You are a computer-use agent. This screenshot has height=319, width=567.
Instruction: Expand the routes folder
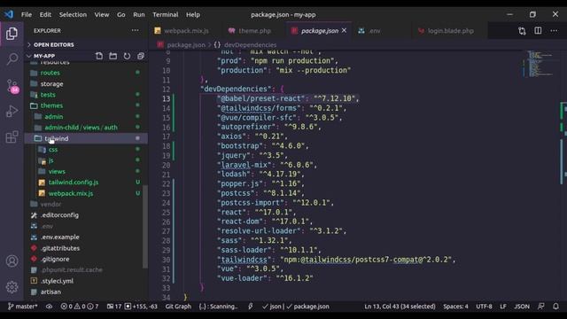[x=86, y=73]
